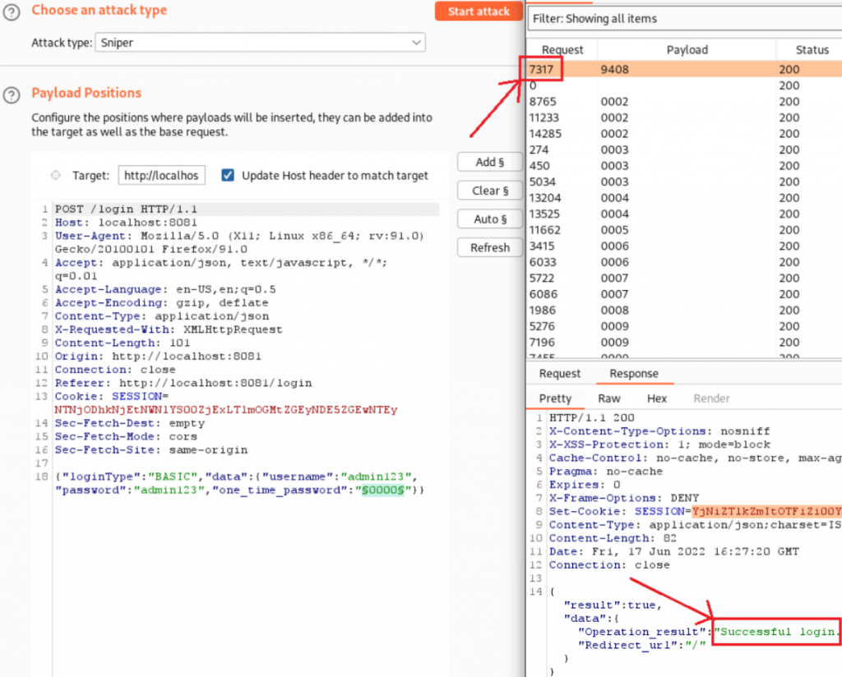
Task: Click the Filter: Showing all items bar
Action: pos(685,19)
